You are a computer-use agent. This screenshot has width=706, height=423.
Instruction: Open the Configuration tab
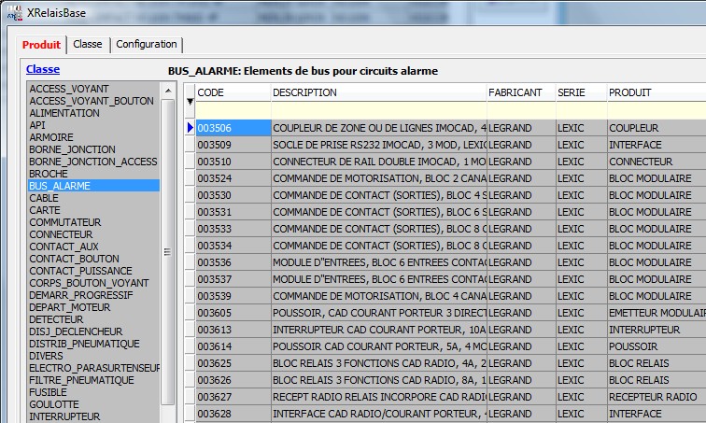tap(147, 45)
